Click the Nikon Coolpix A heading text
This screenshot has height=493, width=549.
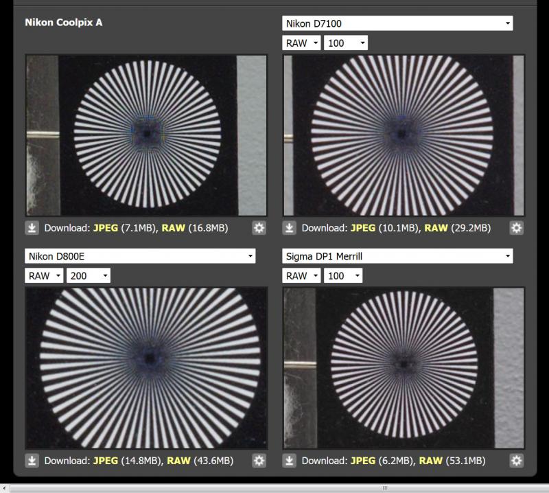pyautogui.click(x=64, y=23)
